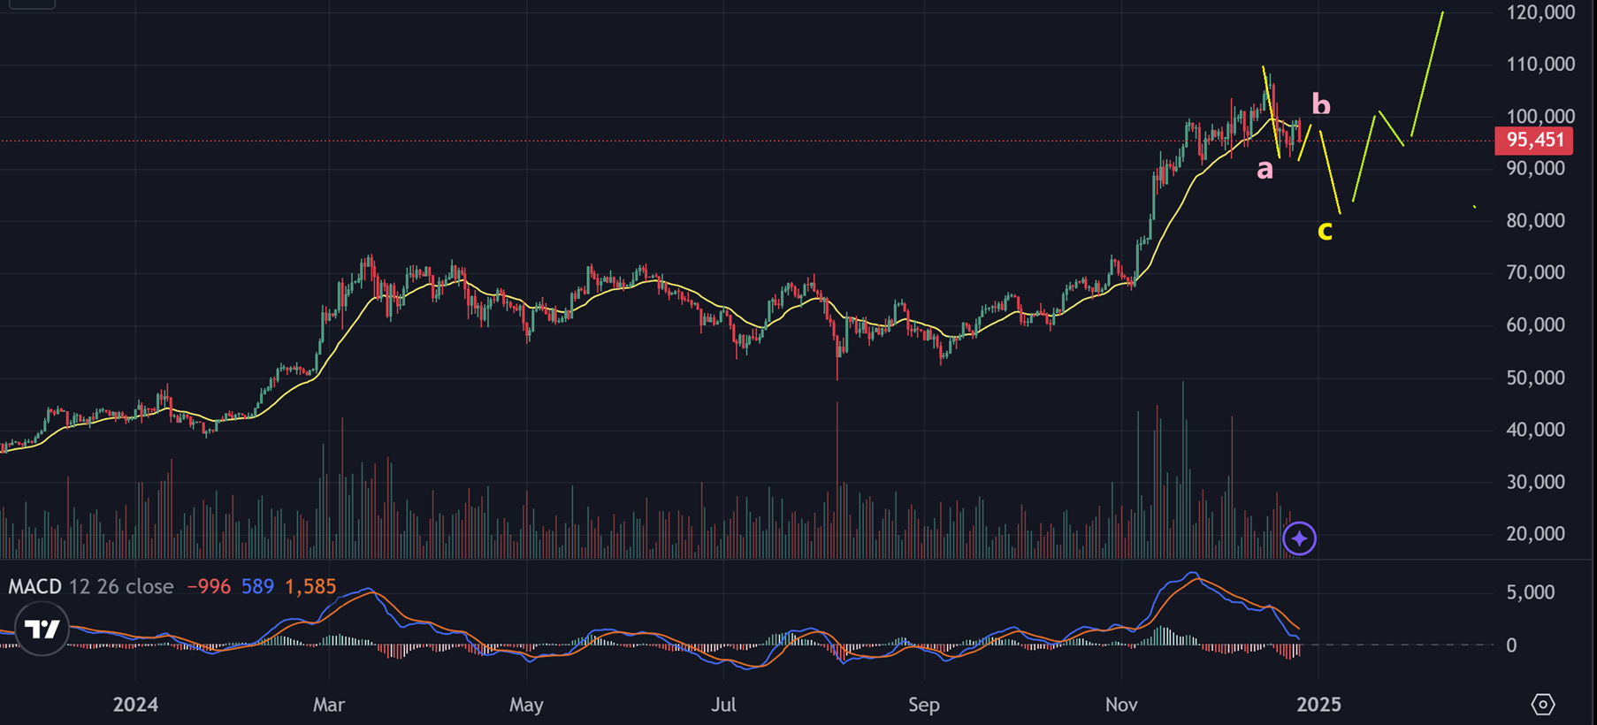Click the Nov label on time axis
Image resolution: width=1597 pixels, height=725 pixels.
[1121, 705]
